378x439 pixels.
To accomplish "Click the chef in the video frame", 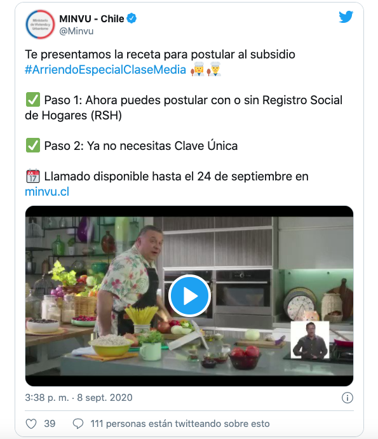I will pos(132,280).
